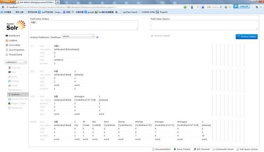Click the bookmark star icon in address bar
264x152 pixels.
188,7
